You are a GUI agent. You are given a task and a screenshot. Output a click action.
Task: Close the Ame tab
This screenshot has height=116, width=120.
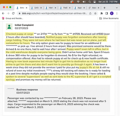[27, 8]
